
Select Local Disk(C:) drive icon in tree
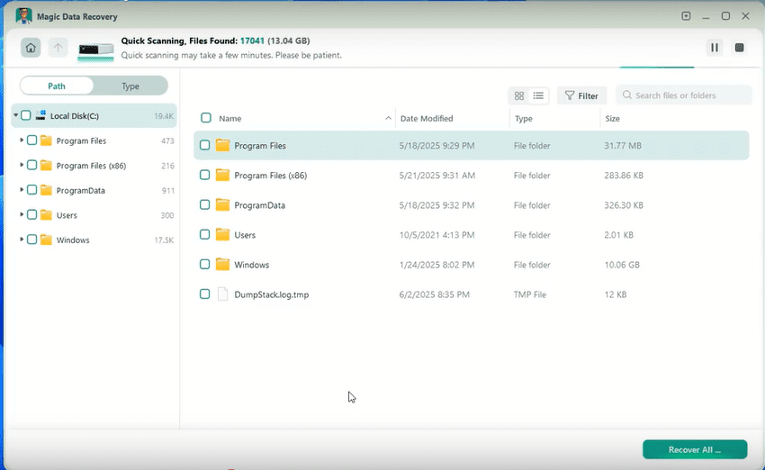[x=41, y=115]
